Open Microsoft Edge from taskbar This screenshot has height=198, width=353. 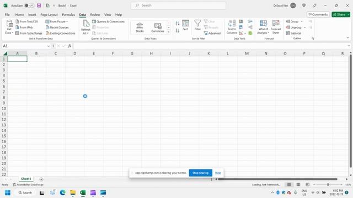62,193
